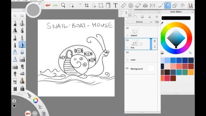Hide the sketch layer

tap(127, 28)
